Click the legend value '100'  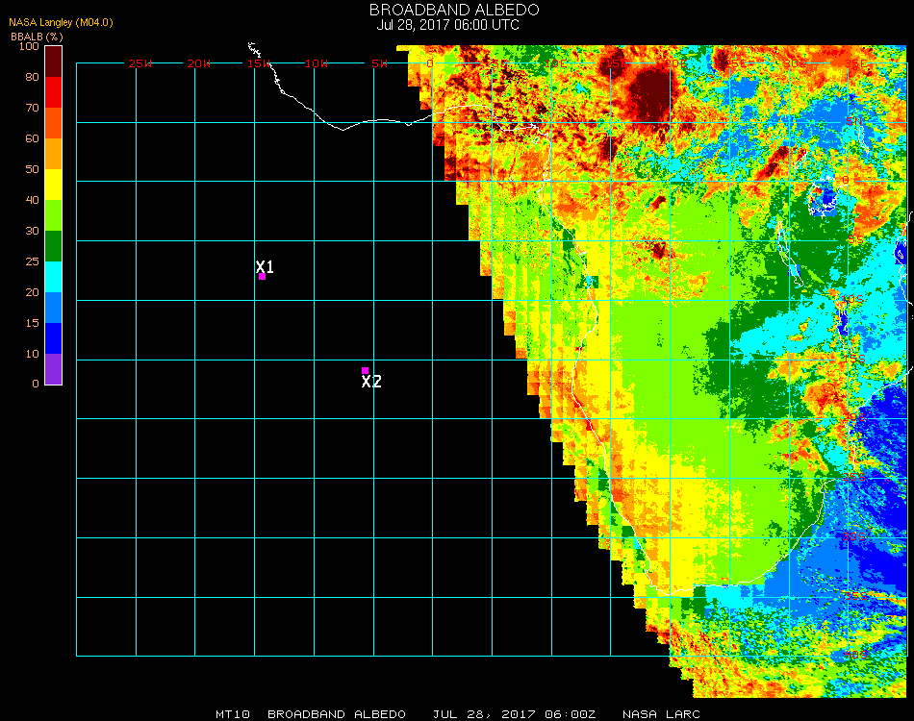click(x=29, y=46)
